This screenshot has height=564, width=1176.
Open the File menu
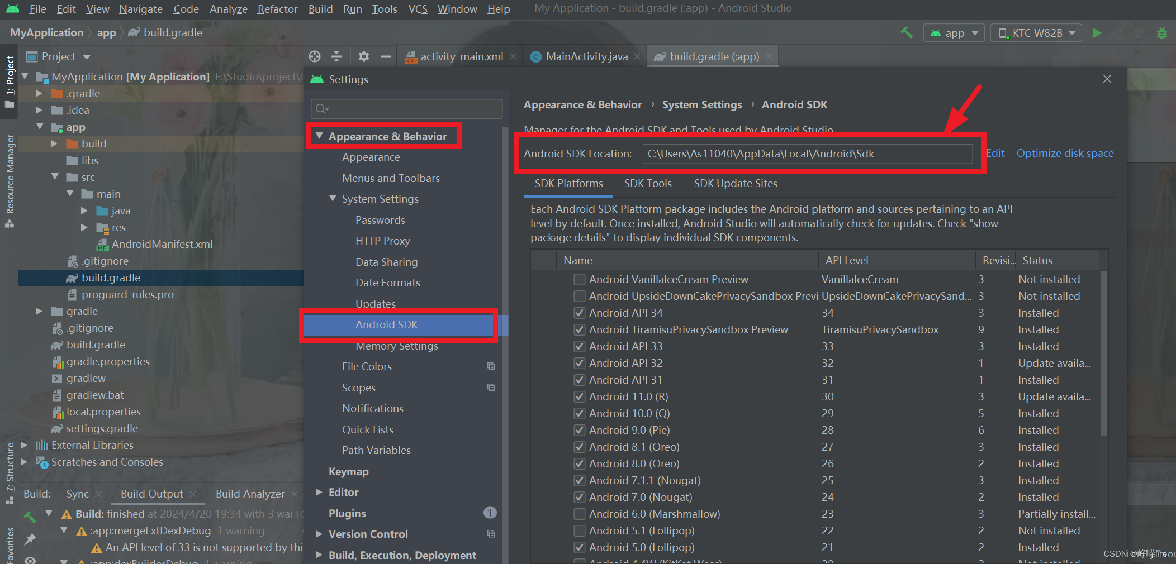click(x=37, y=9)
